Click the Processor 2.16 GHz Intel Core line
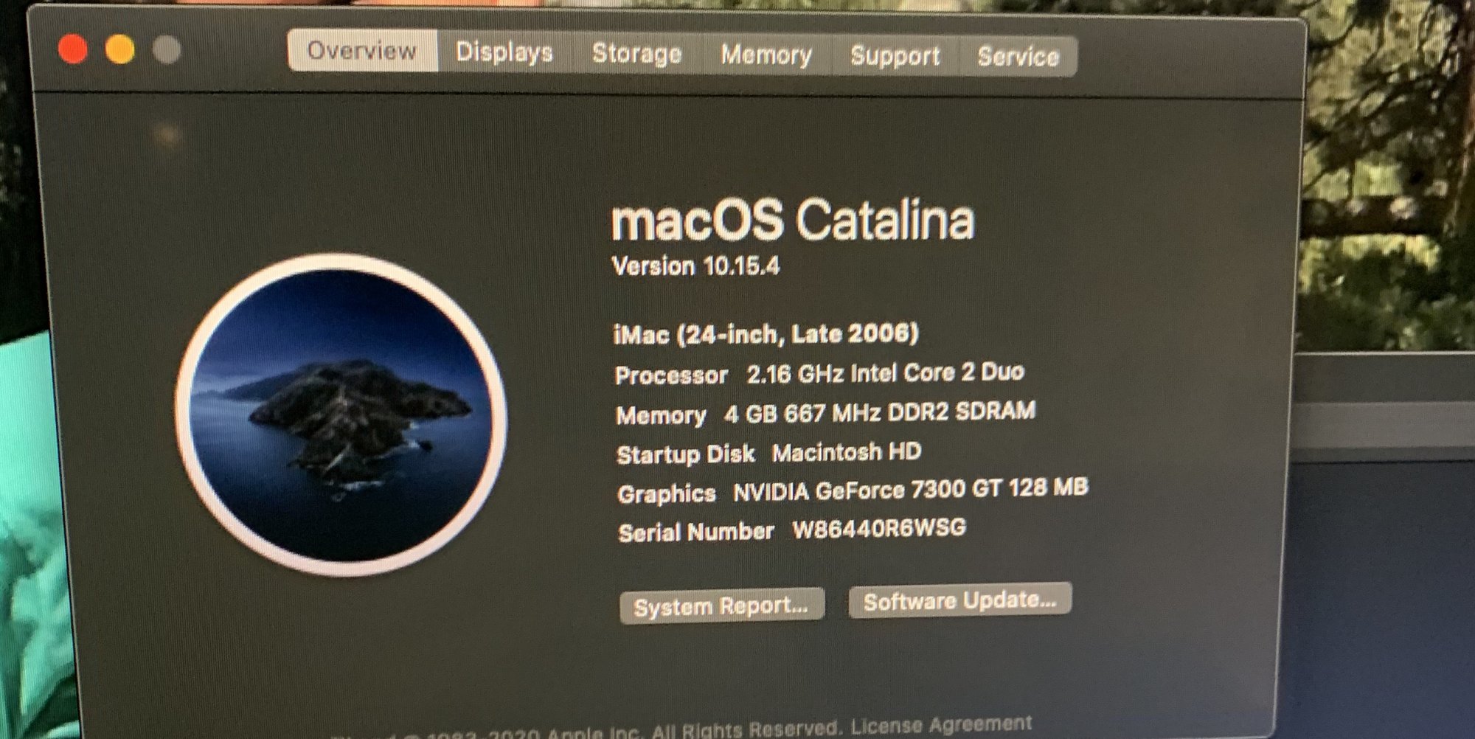Screen dimensions: 1475x739 (819, 373)
